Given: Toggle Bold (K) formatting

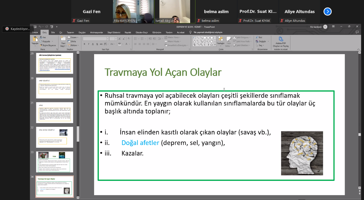Looking at the screenshot, I should [x=85, y=44].
